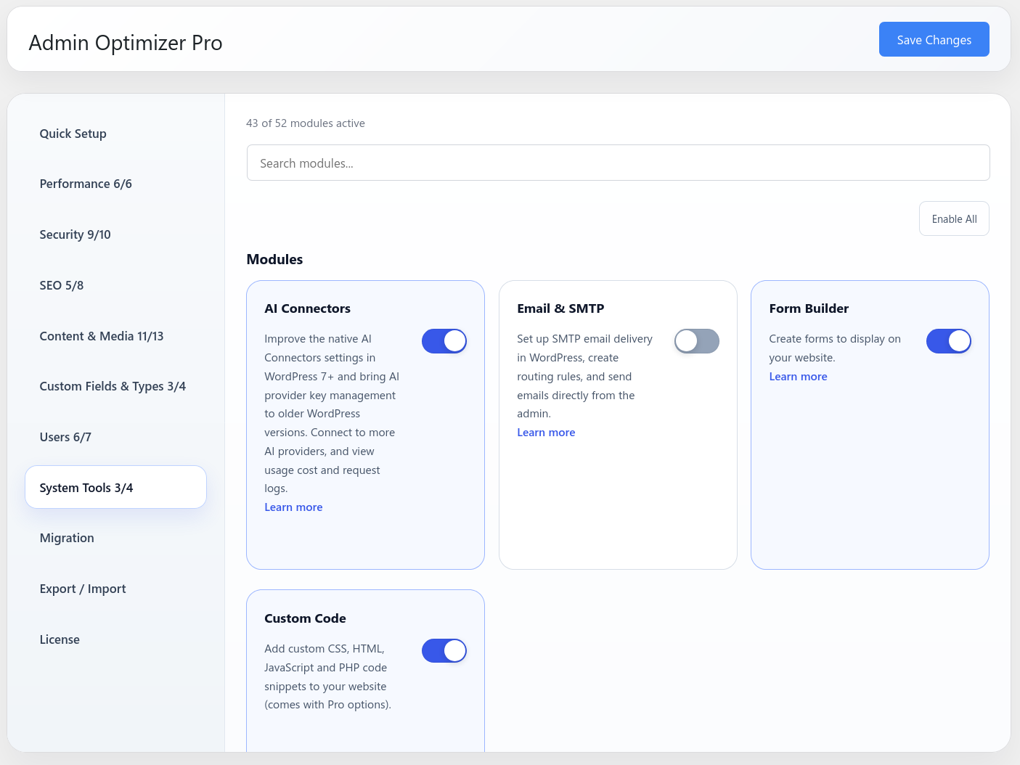Select the Security 9/10 tab
Screen dimensions: 1020x765
pyautogui.click(x=115, y=234)
